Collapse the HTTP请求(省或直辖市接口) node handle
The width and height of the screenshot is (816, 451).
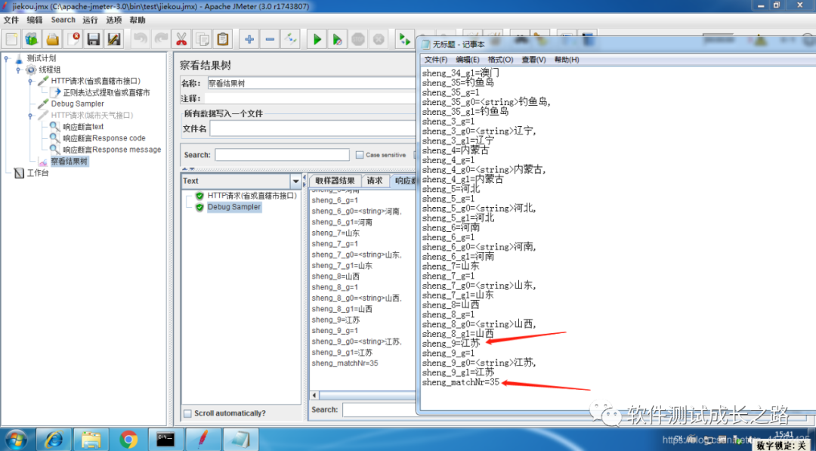(x=30, y=81)
